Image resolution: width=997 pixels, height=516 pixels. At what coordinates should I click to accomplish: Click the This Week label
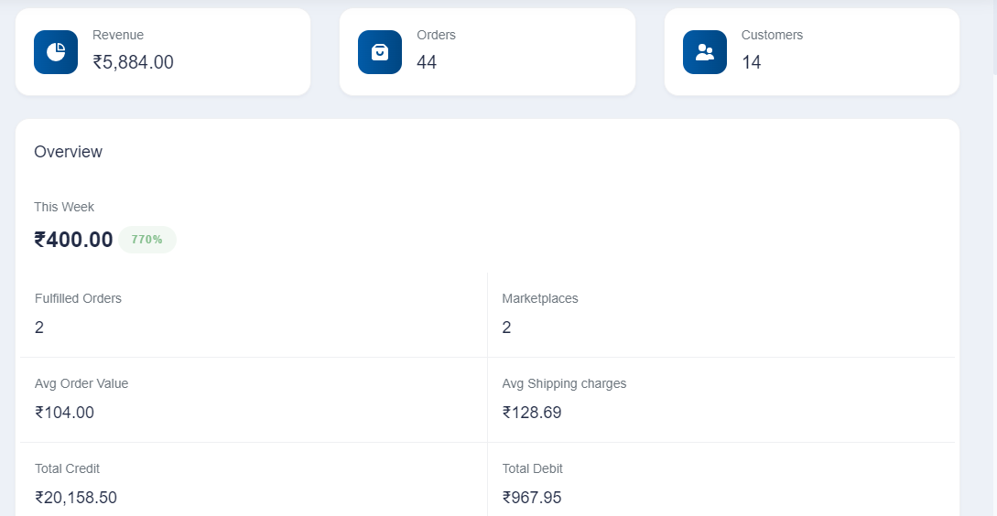pos(64,207)
